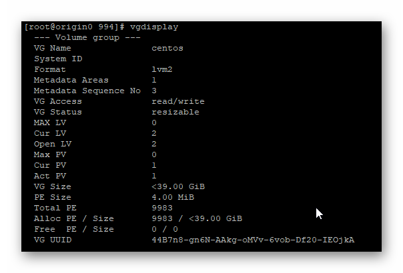
Task: Click the resizable status value
Action: point(175,112)
